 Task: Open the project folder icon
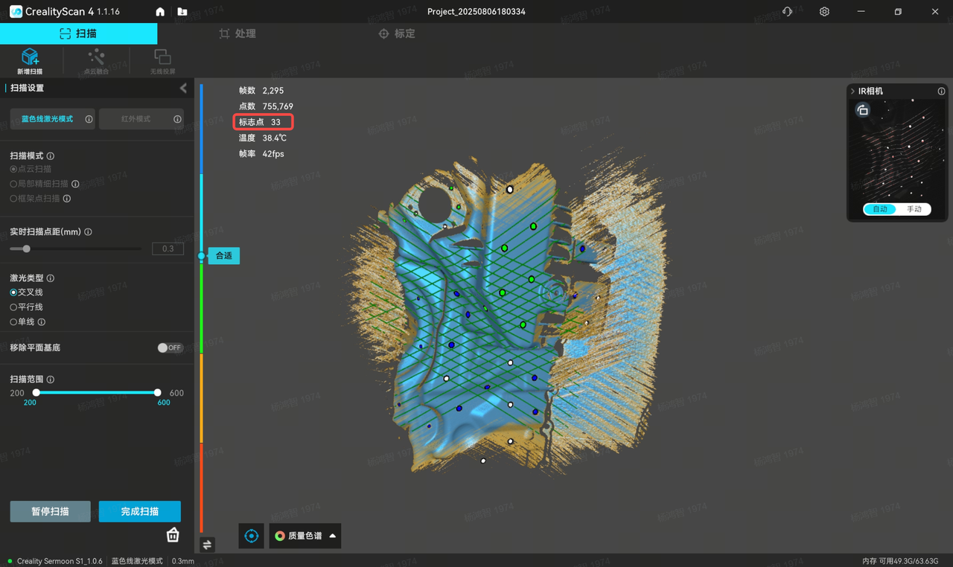182,12
